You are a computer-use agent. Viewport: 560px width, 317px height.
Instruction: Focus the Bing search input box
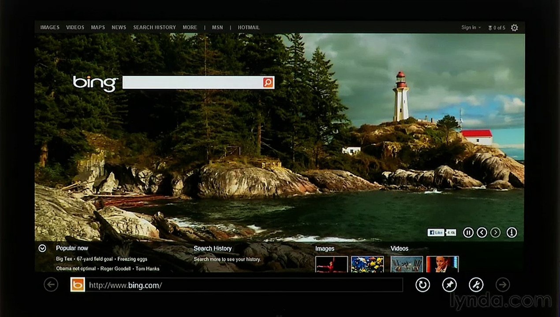(x=193, y=82)
